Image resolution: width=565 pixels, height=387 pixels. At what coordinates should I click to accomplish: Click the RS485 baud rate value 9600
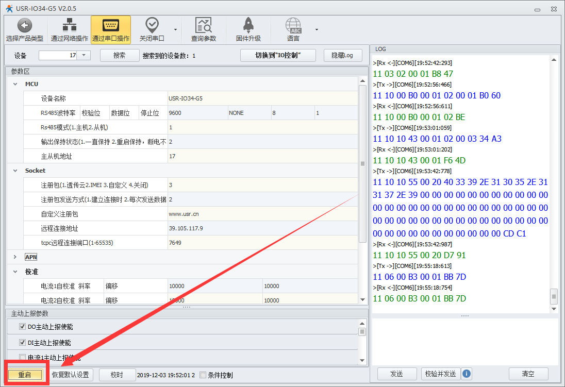coord(197,113)
